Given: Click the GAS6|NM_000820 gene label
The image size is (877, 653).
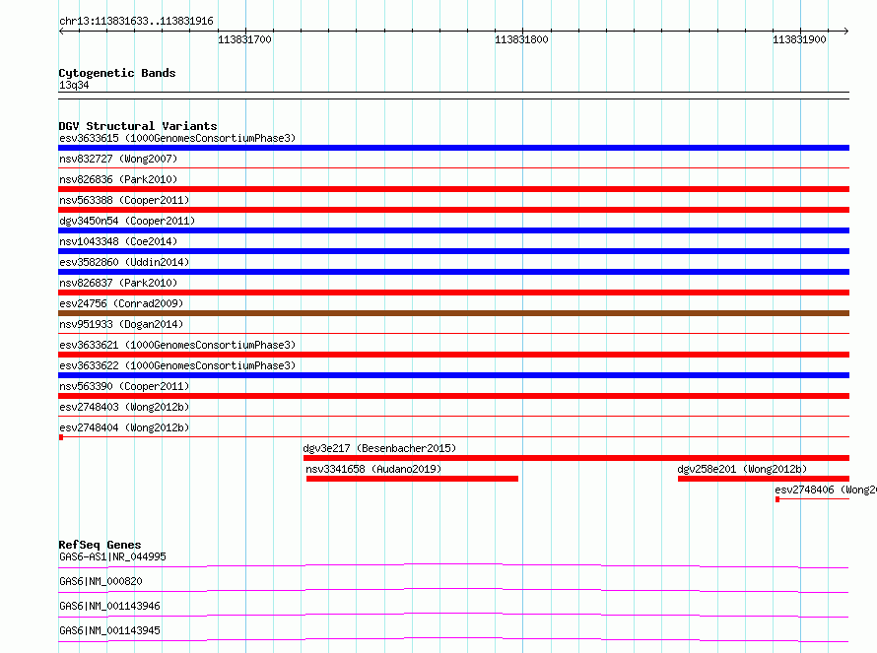Looking at the screenshot, I should 101,581.
